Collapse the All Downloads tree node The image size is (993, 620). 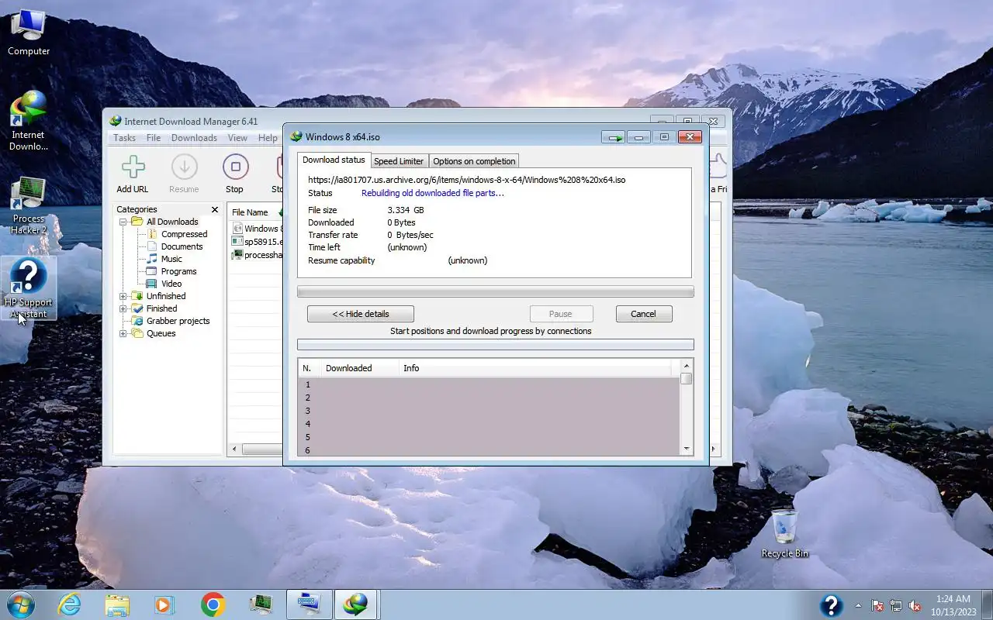pos(123,222)
